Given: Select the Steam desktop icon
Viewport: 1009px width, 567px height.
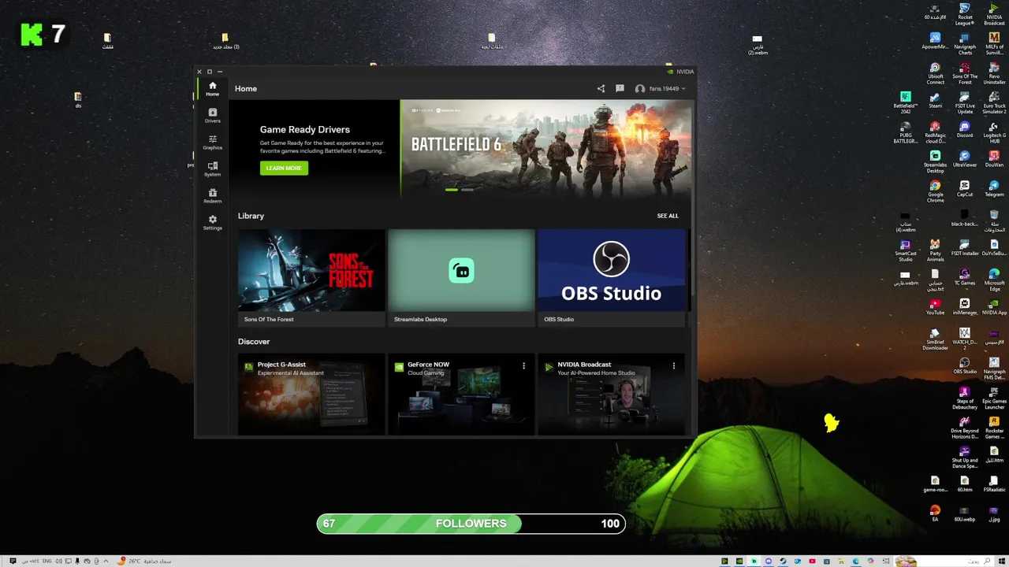Looking at the screenshot, I should coord(935,100).
